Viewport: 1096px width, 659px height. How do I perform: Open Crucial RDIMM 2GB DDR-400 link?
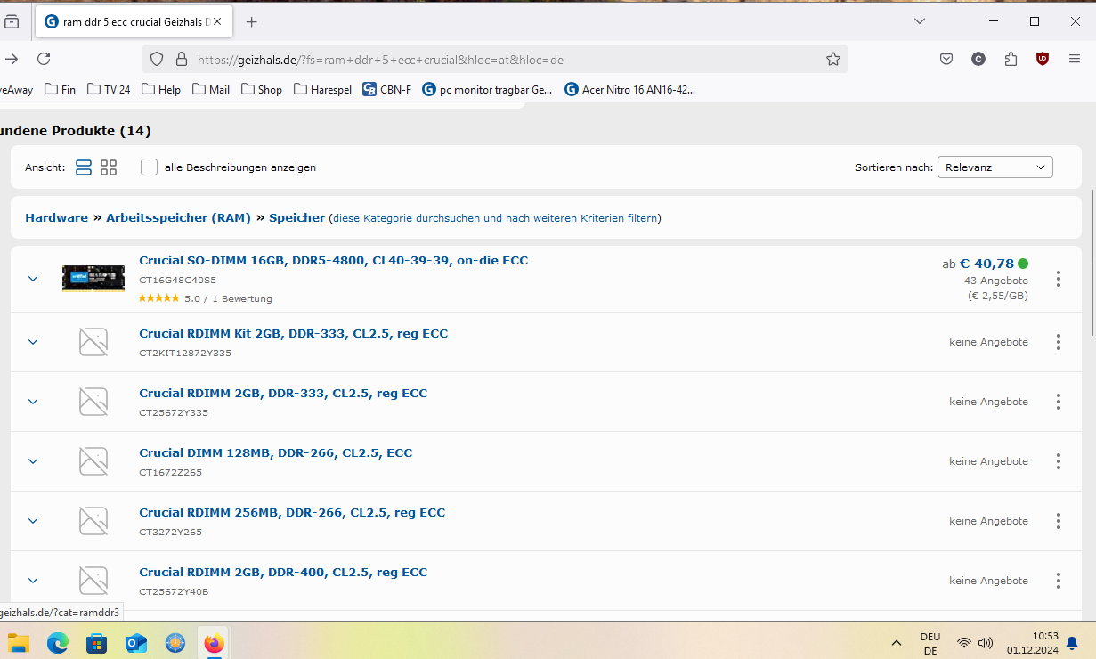[283, 573]
